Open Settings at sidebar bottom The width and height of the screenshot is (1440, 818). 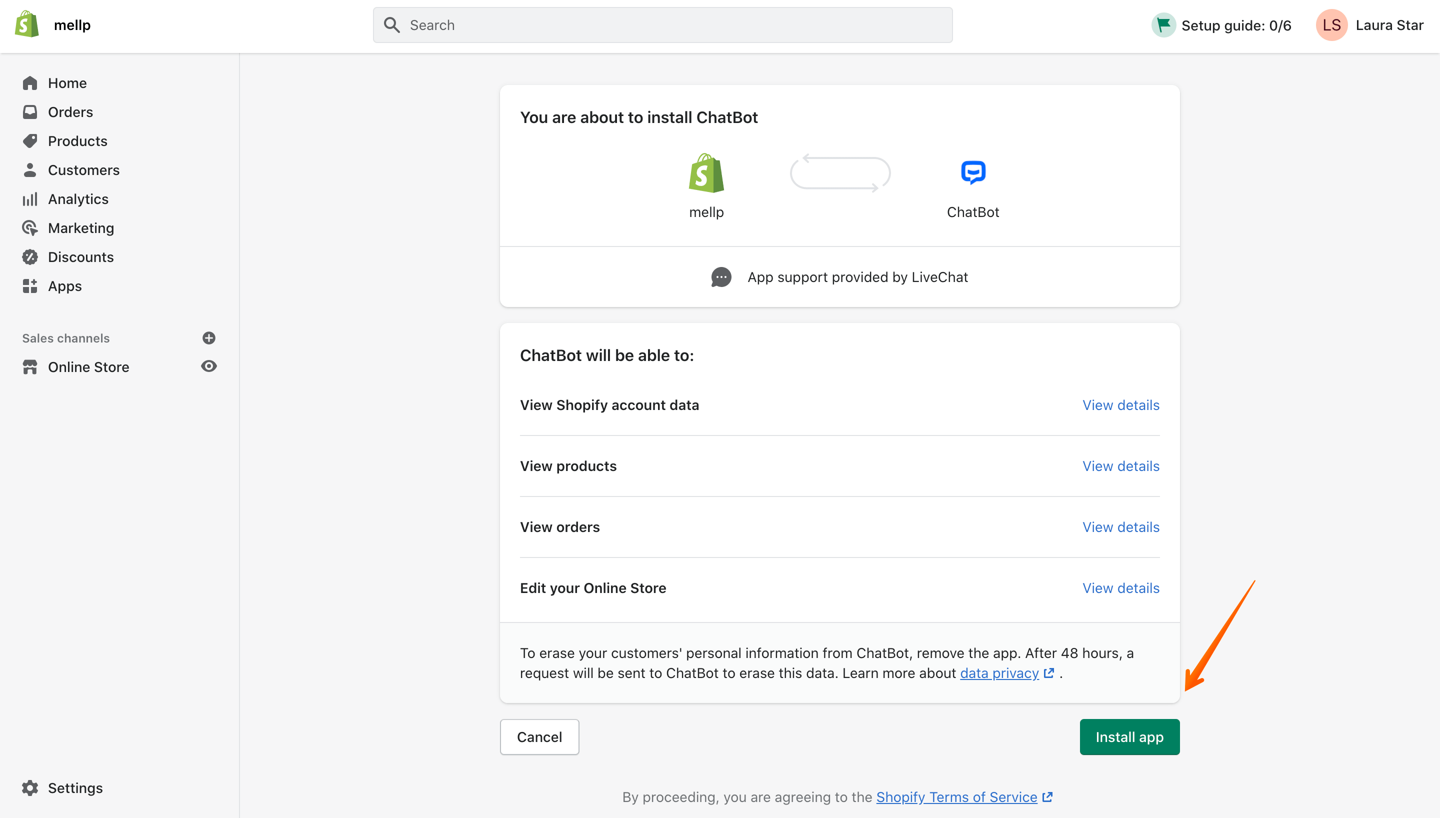click(74, 787)
